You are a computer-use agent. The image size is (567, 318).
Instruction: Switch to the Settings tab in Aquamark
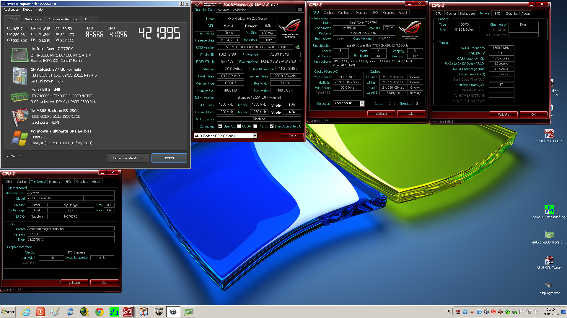(33, 19)
